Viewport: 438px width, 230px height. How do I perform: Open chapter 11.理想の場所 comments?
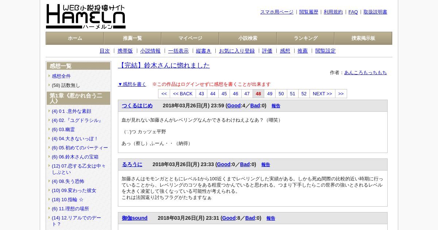[x=70, y=209]
